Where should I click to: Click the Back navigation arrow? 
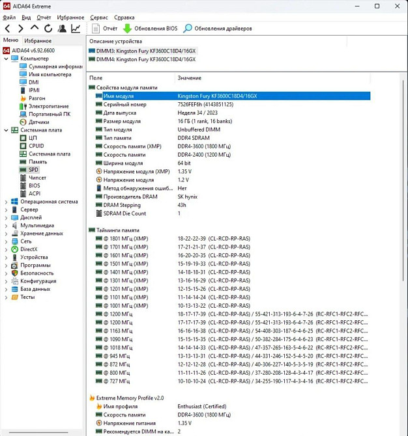pyautogui.click(x=7, y=29)
